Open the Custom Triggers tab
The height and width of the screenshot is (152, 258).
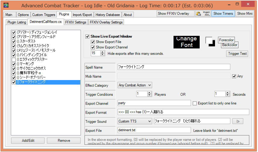pyautogui.click(x=44, y=15)
